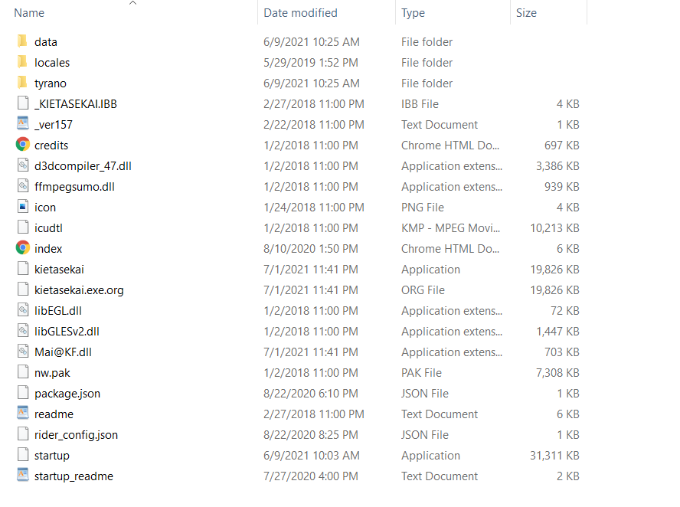The height and width of the screenshot is (507, 680).
Task: Select the icon PNG file icon
Action: pos(23,207)
